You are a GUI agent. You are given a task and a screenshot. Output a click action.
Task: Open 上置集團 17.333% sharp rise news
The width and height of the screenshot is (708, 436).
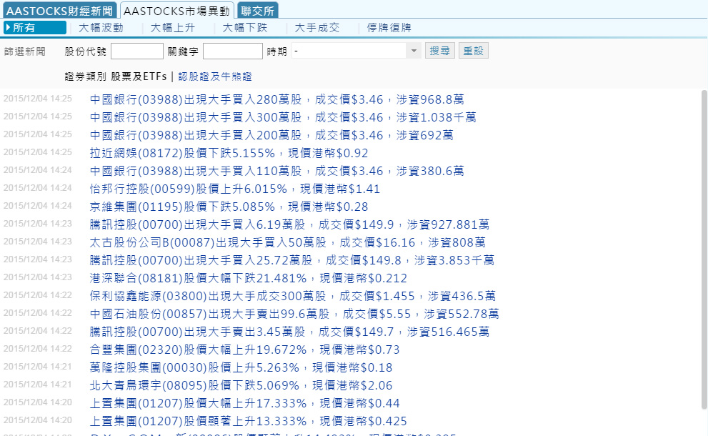tap(245, 403)
